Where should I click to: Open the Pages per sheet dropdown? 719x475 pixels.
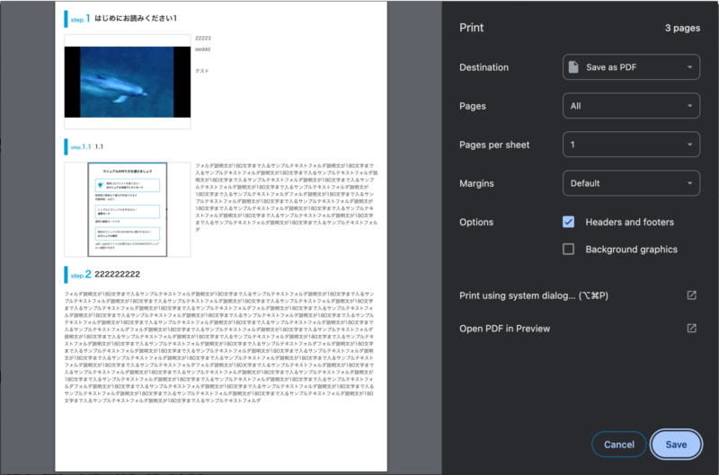pyautogui.click(x=631, y=145)
